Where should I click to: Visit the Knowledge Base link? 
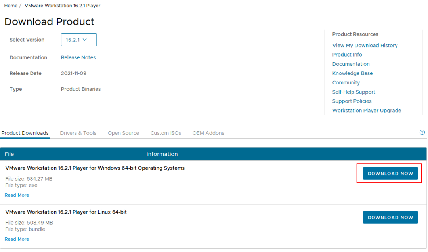[352, 73]
